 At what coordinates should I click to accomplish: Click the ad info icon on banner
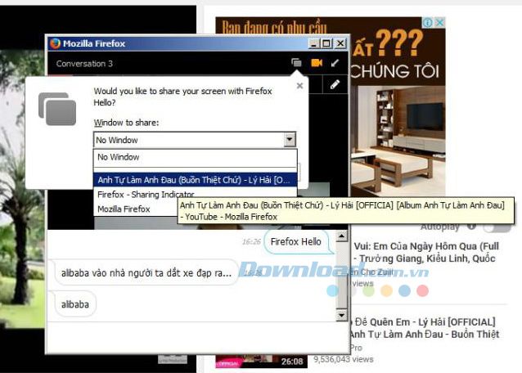click(x=428, y=23)
